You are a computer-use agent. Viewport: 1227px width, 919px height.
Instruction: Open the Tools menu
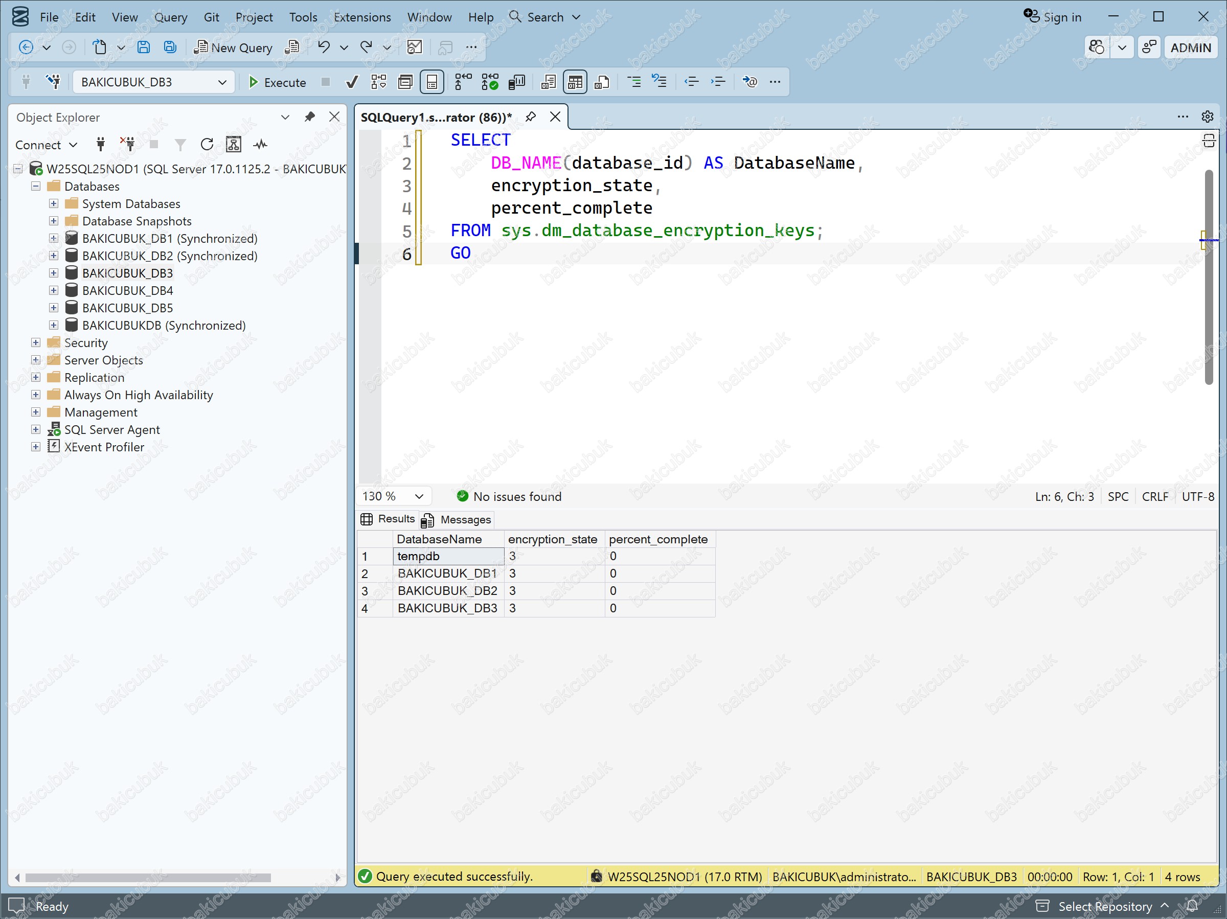[x=303, y=17]
